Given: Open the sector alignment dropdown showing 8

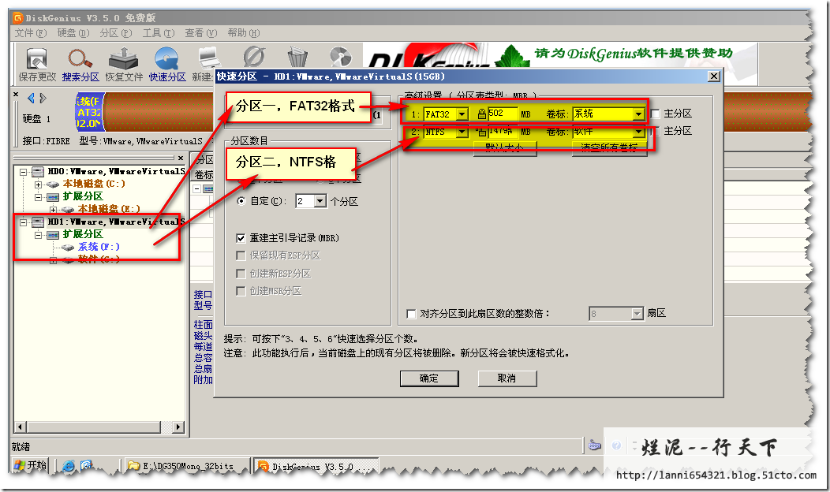Looking at the screenshot, I should 637,314.
